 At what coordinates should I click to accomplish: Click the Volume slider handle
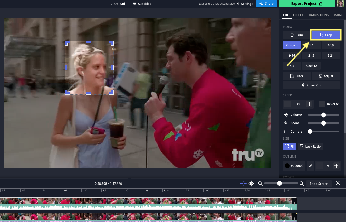(x=324, y=115)
